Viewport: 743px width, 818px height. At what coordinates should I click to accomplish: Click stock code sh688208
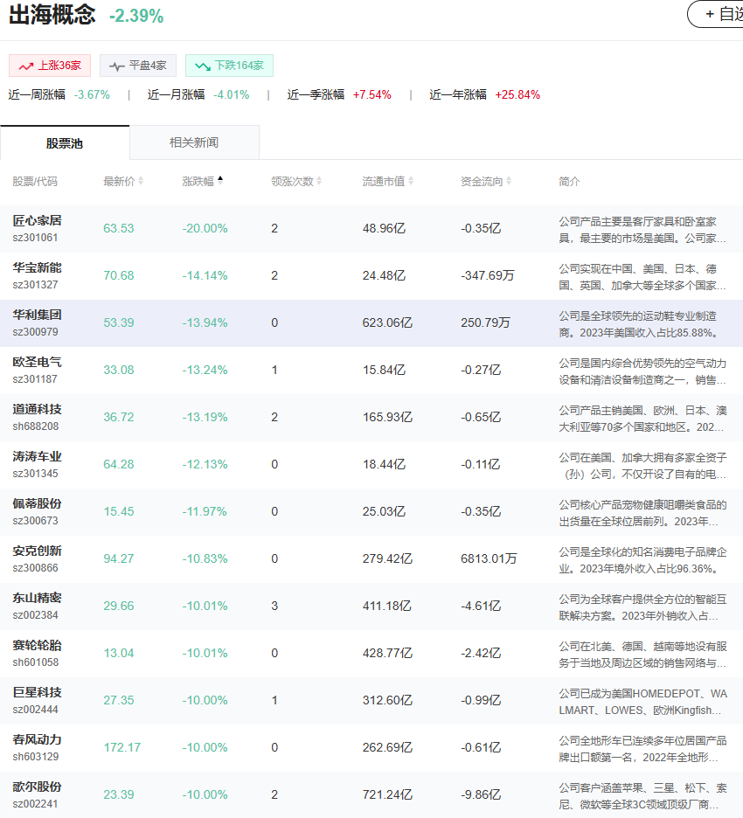36,426
